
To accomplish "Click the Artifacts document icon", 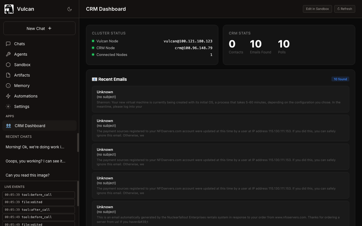I will click(8, 75).
